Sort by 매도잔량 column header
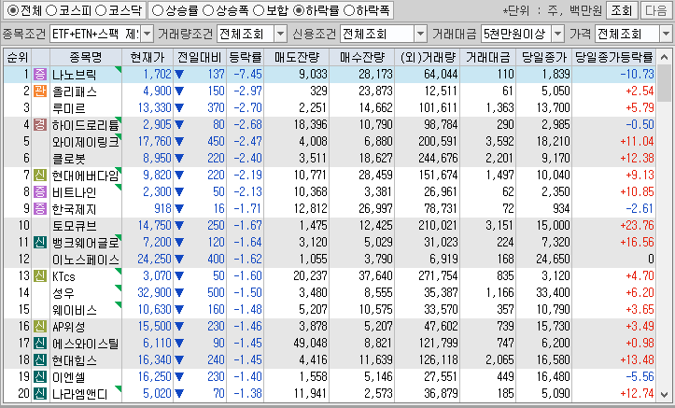 [297, 57]
